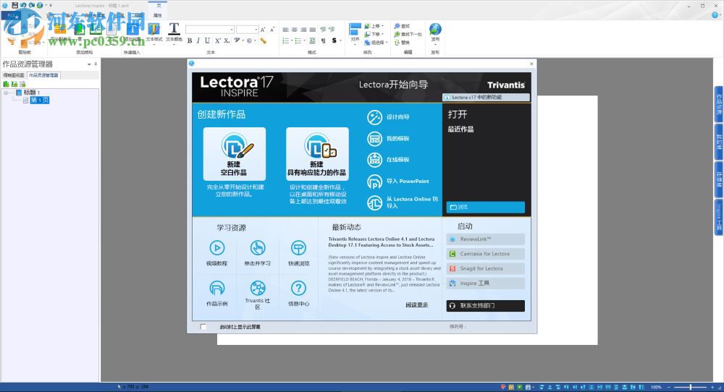The width and height of the screenshot is (724, 392).
Task: Launch Inspire Tools (Inspire 工具)
Action: 485,284
